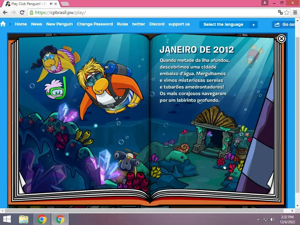Image resolution: width=300 pixels, height=225 pixels.
Task: Switch to second Chrome taskbar icon
Action: point(60,219)
